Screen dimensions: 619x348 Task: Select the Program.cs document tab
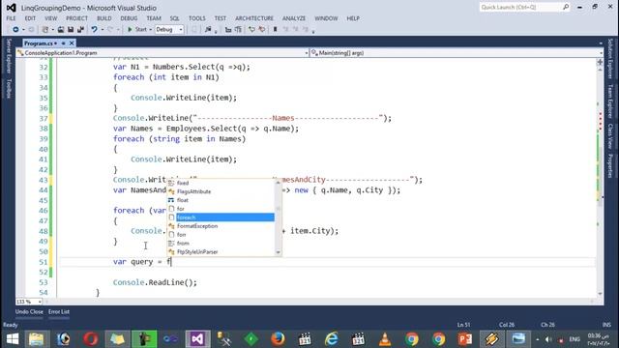(39, 43)
